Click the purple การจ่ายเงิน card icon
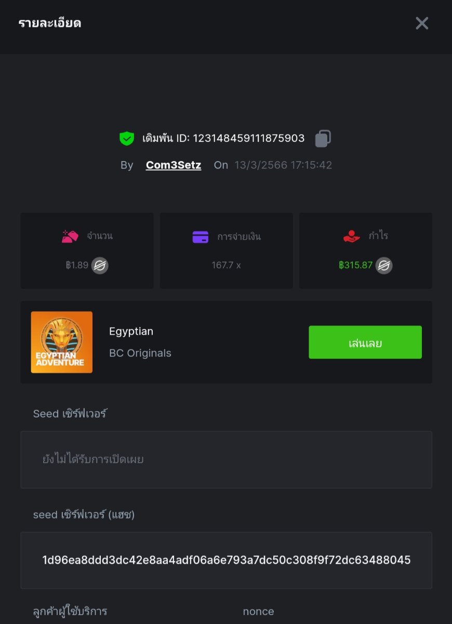This screenshot has height=624, width=452. click(x=201, y=237)
